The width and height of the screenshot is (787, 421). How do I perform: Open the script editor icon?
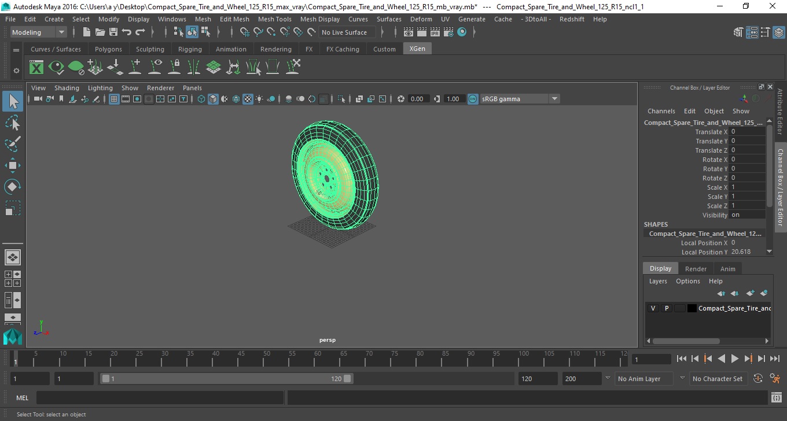777,398
